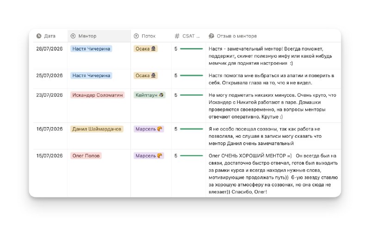The image size is (370, 226).
Task: Select the Олег Попов mentor tag
Action: [x=86, y=156]
